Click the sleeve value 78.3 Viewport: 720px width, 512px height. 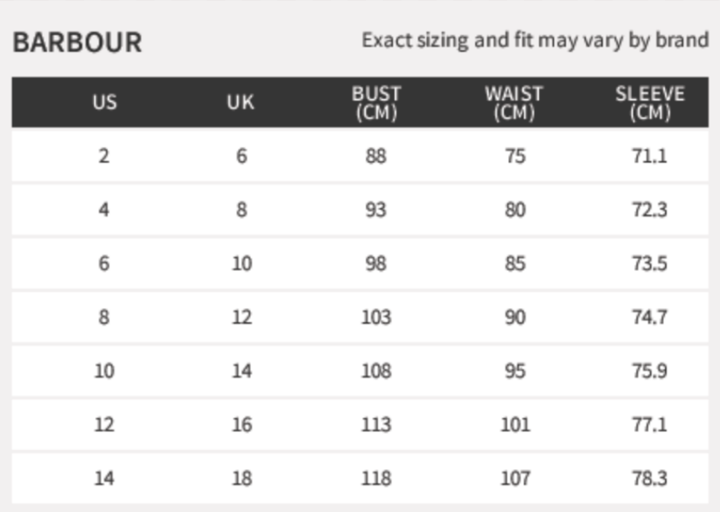pos(649,479)
